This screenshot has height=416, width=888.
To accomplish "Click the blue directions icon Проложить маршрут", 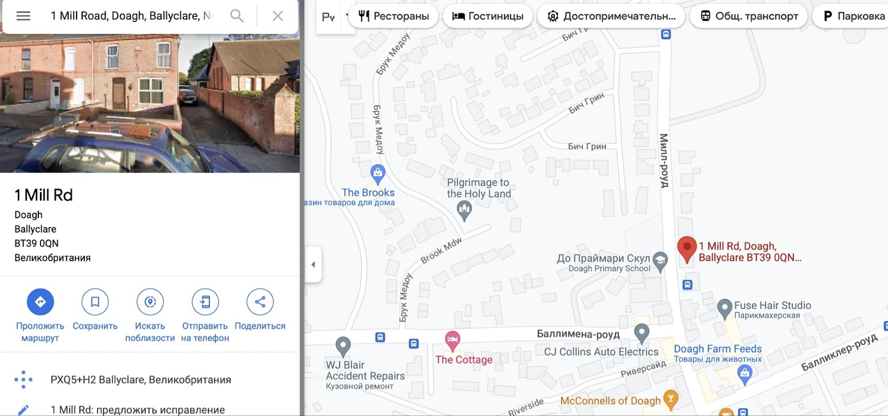I will 40,302.
